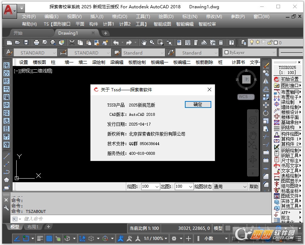Click the WCS coordinate system label
This screenshot has height=245, width=305.
pyautogui.click(x=246, y=97)
